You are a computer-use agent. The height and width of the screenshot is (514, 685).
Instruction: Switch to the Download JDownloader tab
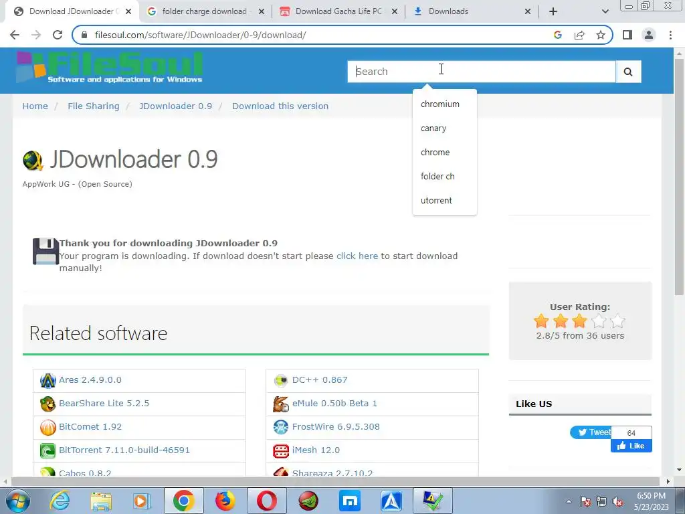tap(72, 11)
